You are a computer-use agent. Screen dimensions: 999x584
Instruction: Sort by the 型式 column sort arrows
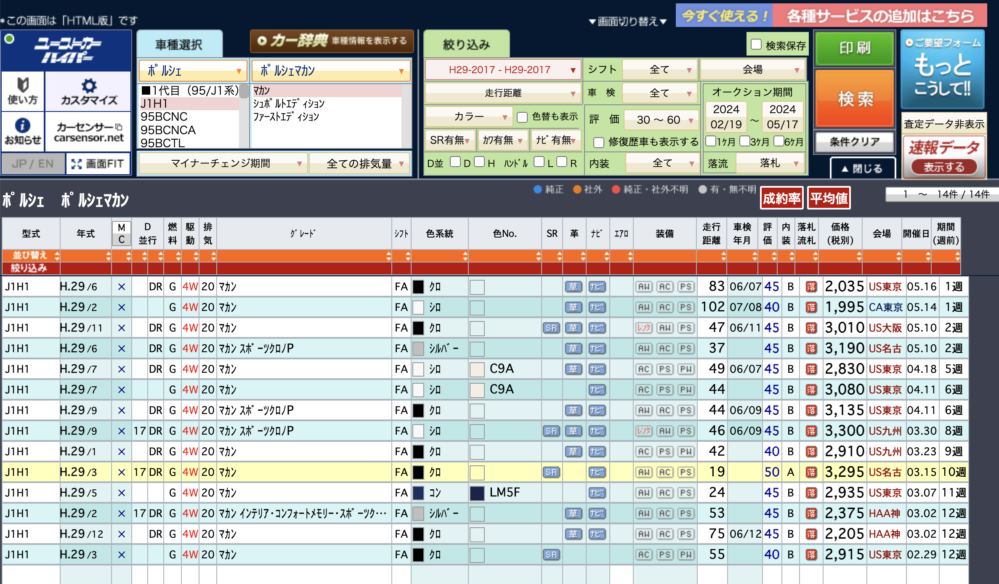(56, 256)
